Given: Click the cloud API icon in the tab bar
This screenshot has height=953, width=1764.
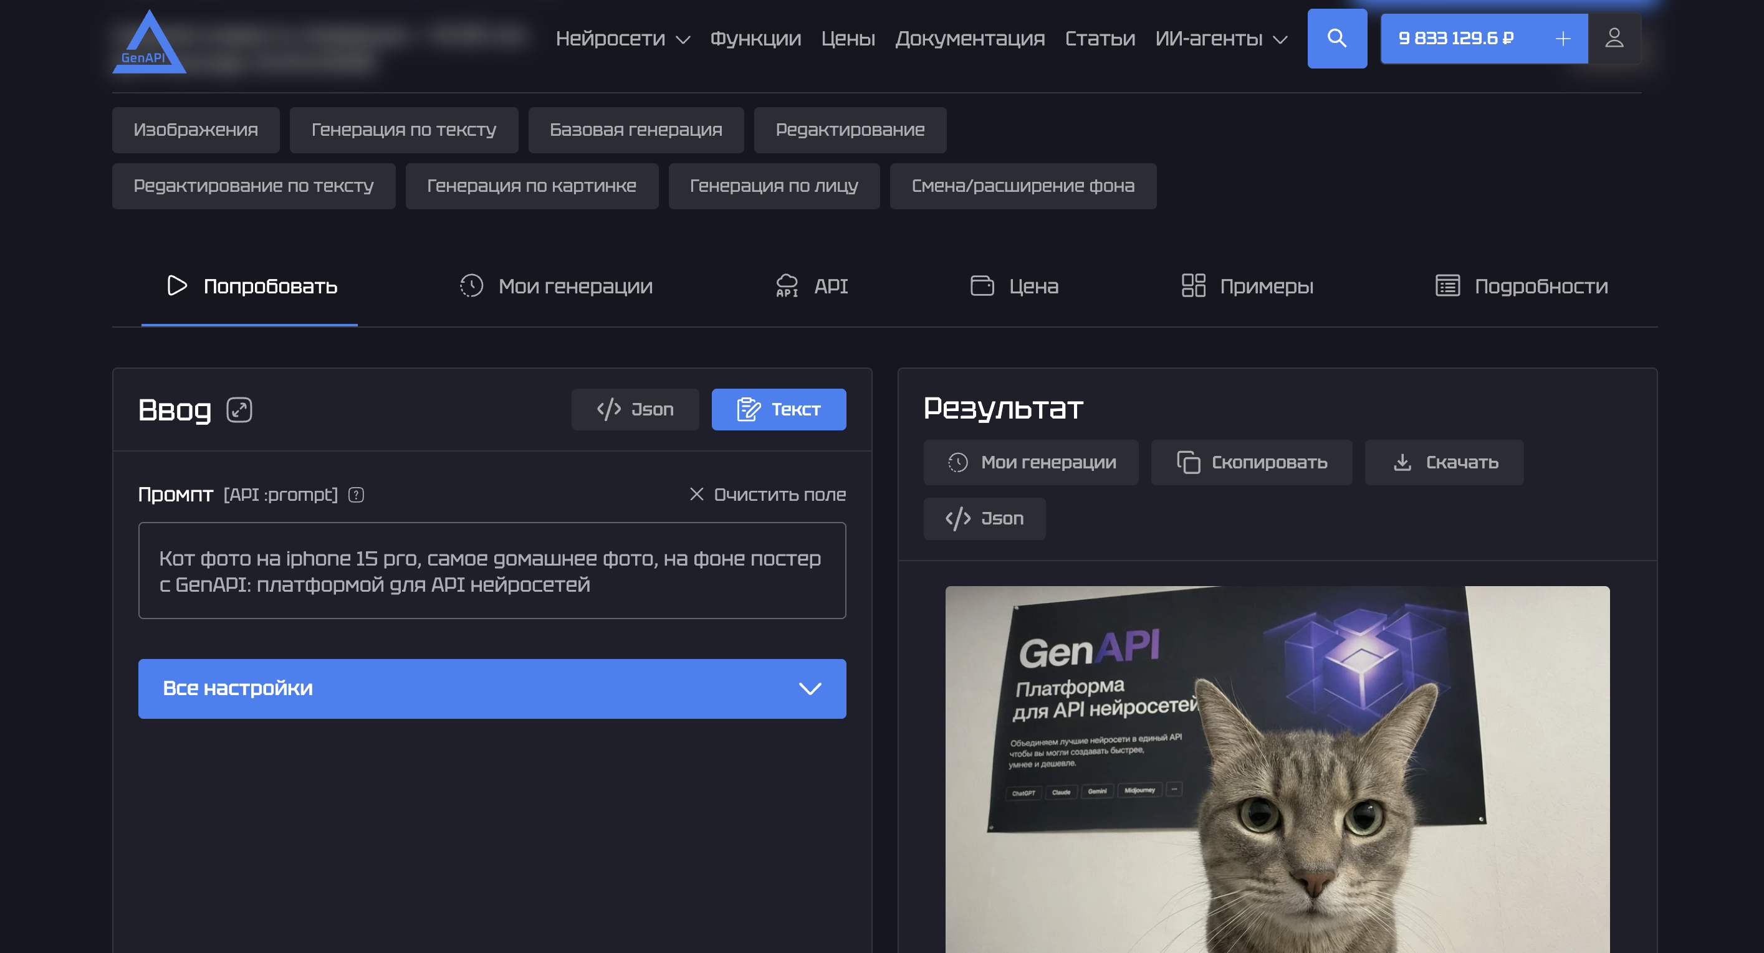Looking at the screenshot, I should coord(787,285).
